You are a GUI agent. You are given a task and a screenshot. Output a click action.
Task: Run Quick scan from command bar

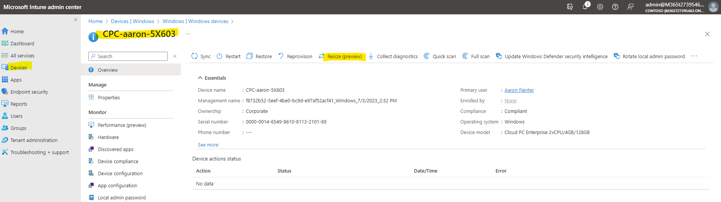point(440,56)
